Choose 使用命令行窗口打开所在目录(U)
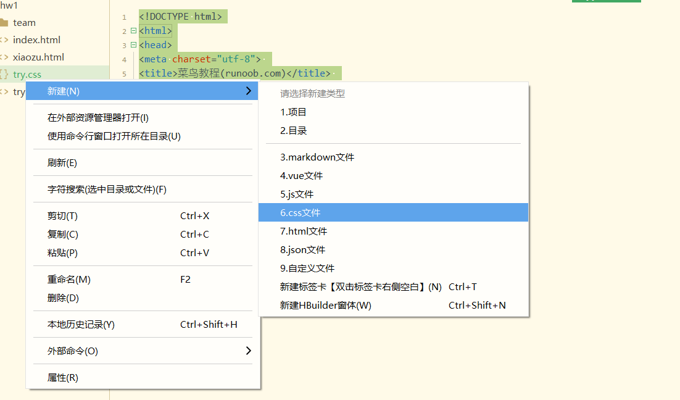680x400 pixels. [114, 136]
